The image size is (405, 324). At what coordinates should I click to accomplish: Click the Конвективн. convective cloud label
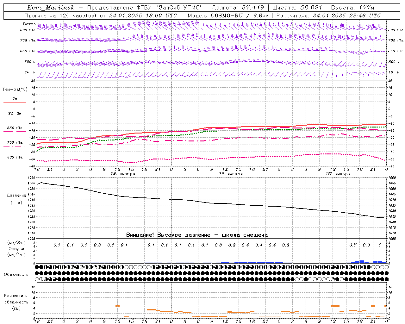(x=16, y=296)
